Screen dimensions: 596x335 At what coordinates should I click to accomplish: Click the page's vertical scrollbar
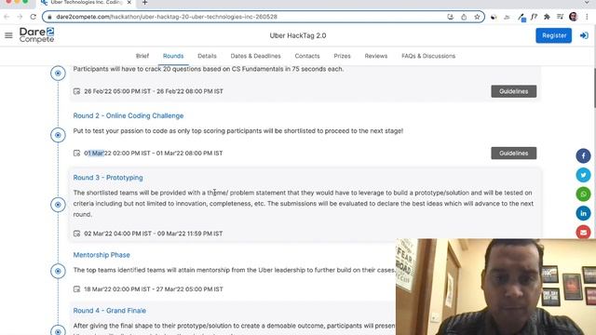point(594,88)
